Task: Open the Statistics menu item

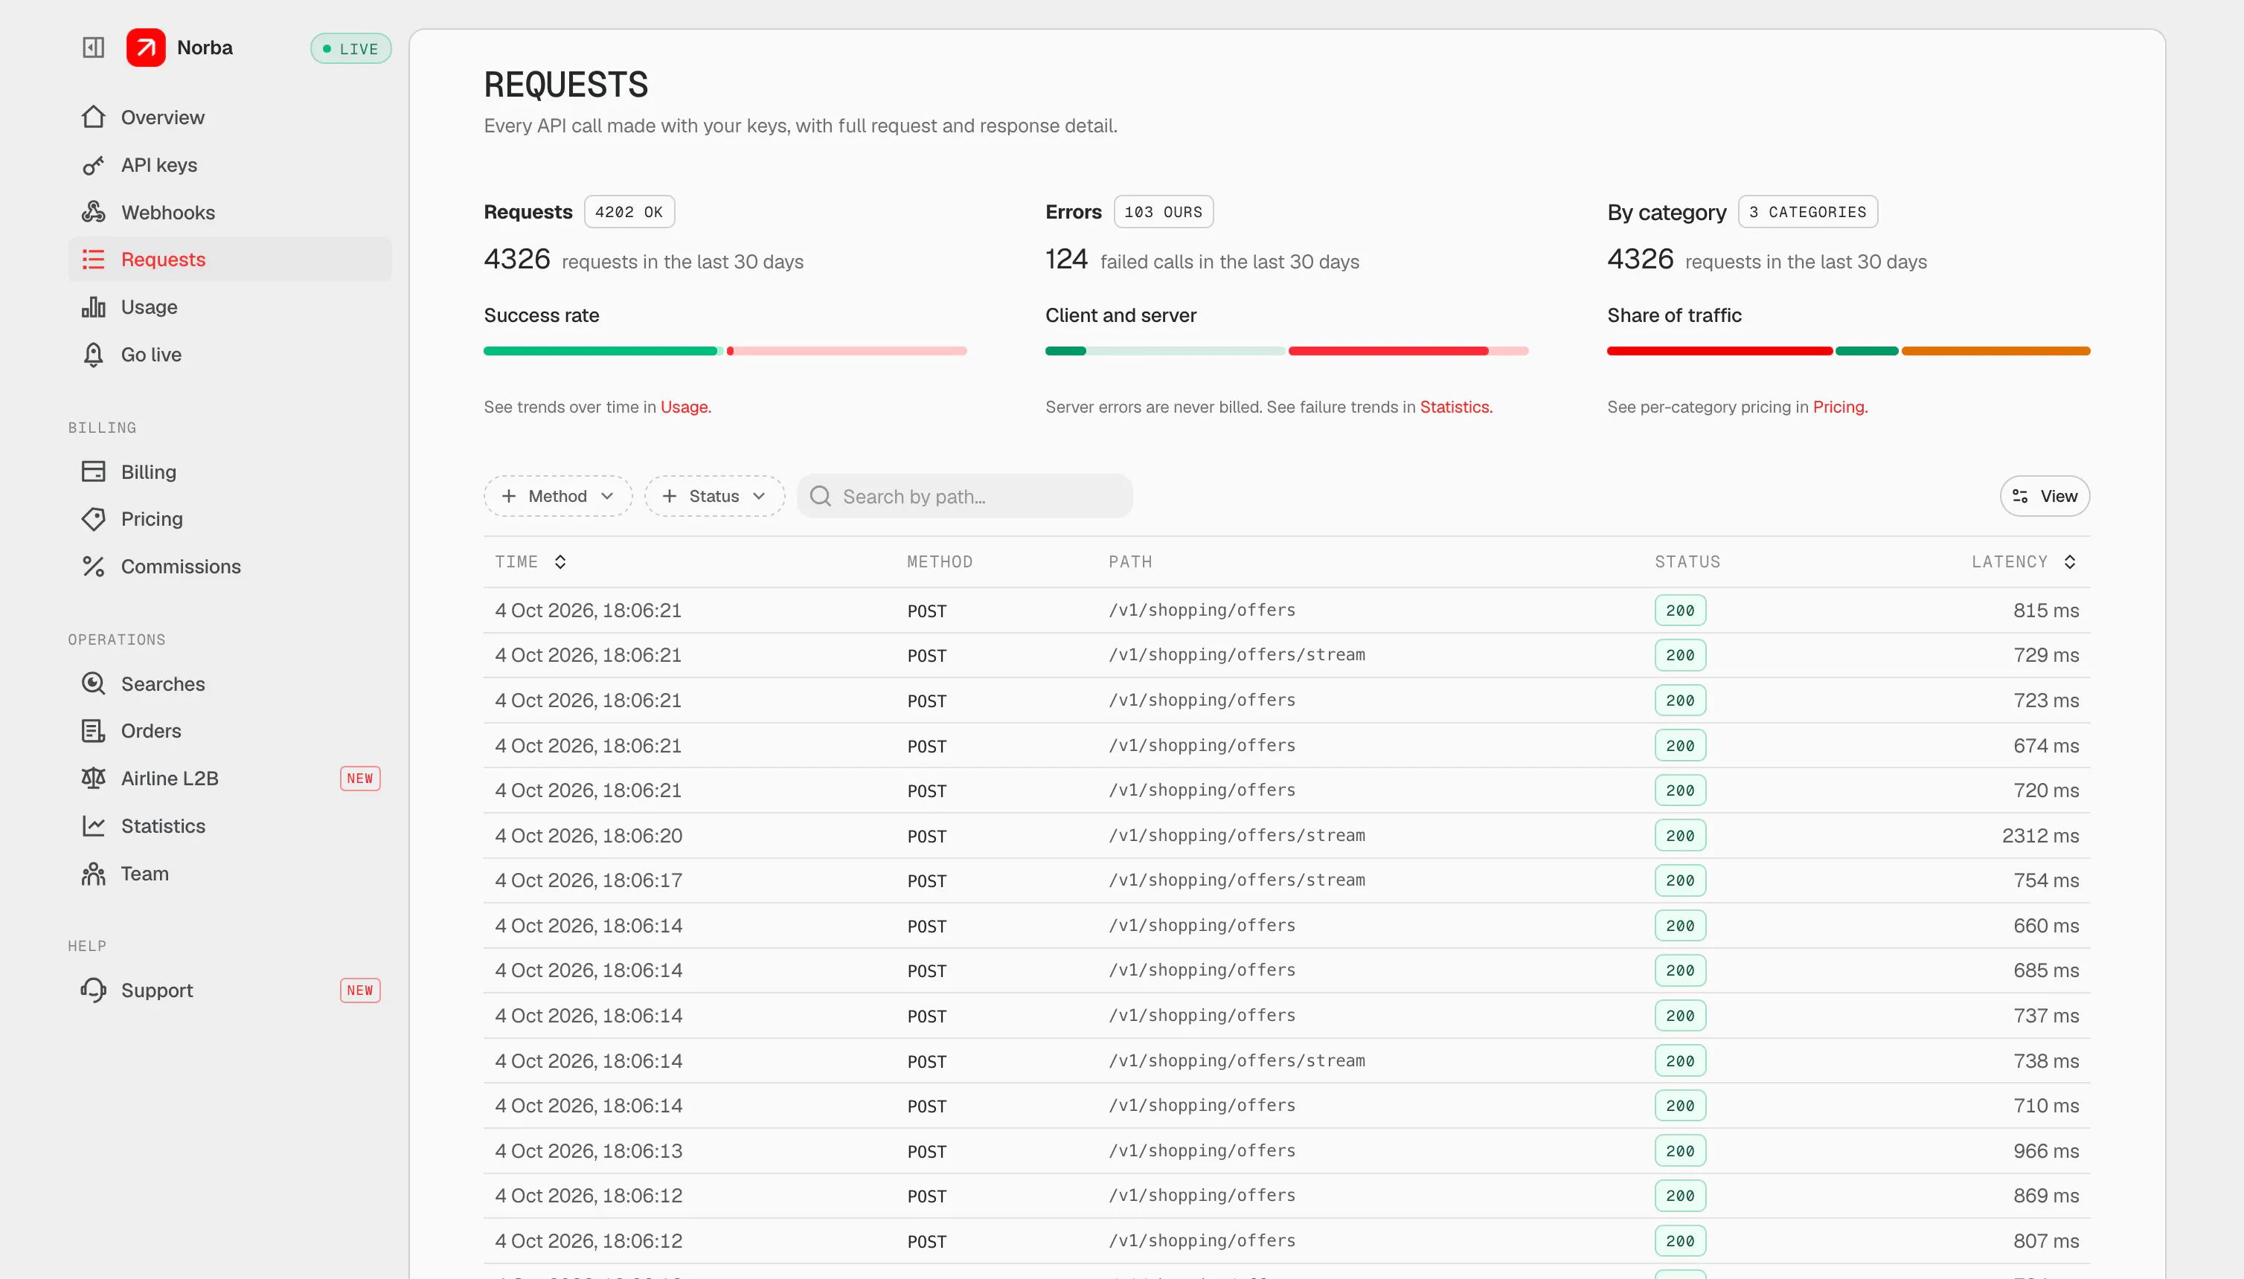Action: (x=231, y=825)
